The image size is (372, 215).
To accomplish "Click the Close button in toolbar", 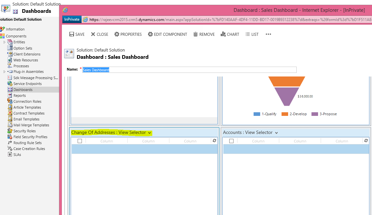I will point(99,34).
